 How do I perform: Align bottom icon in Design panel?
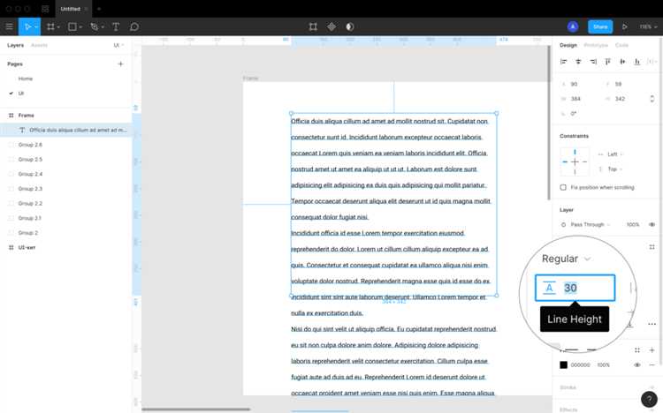[637, 62]
